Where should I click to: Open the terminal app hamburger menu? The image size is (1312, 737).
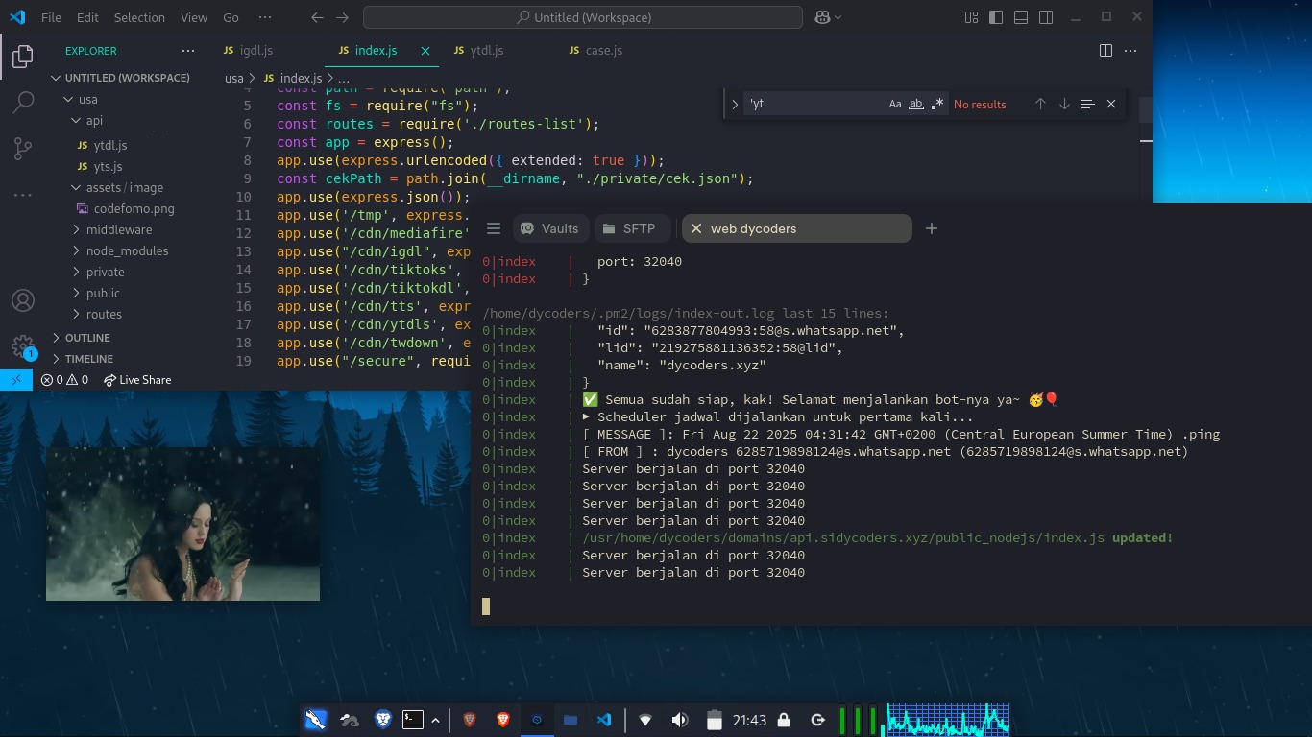tap(494, 228)
